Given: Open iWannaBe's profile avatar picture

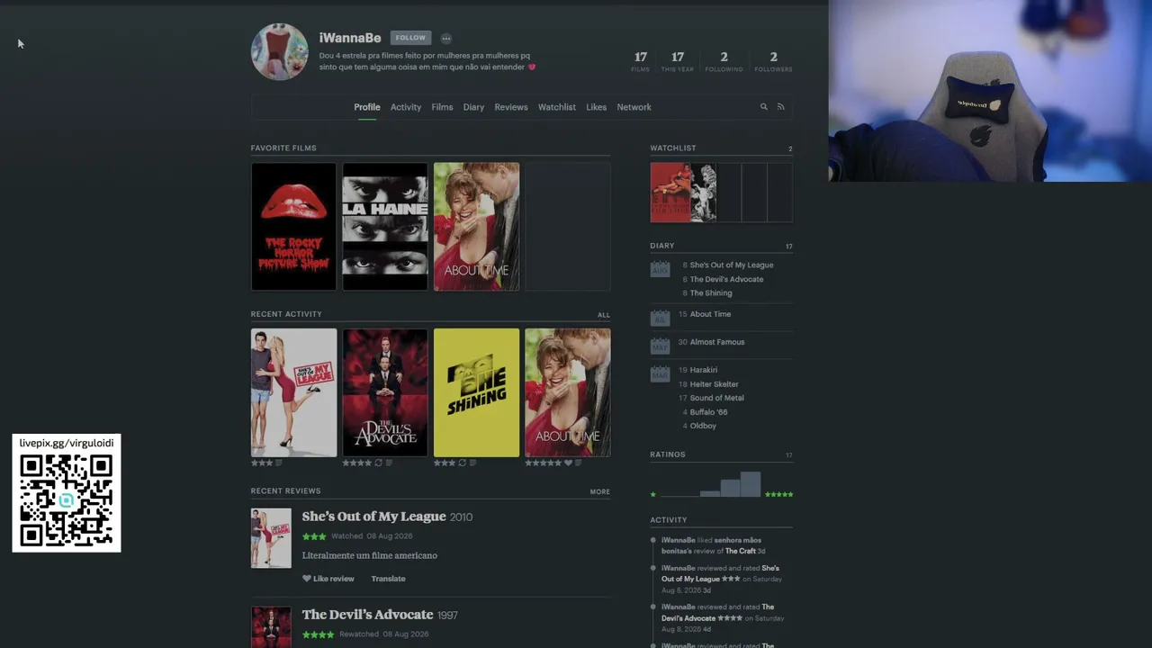Looking at the screenshot, I should coord(279,51).
